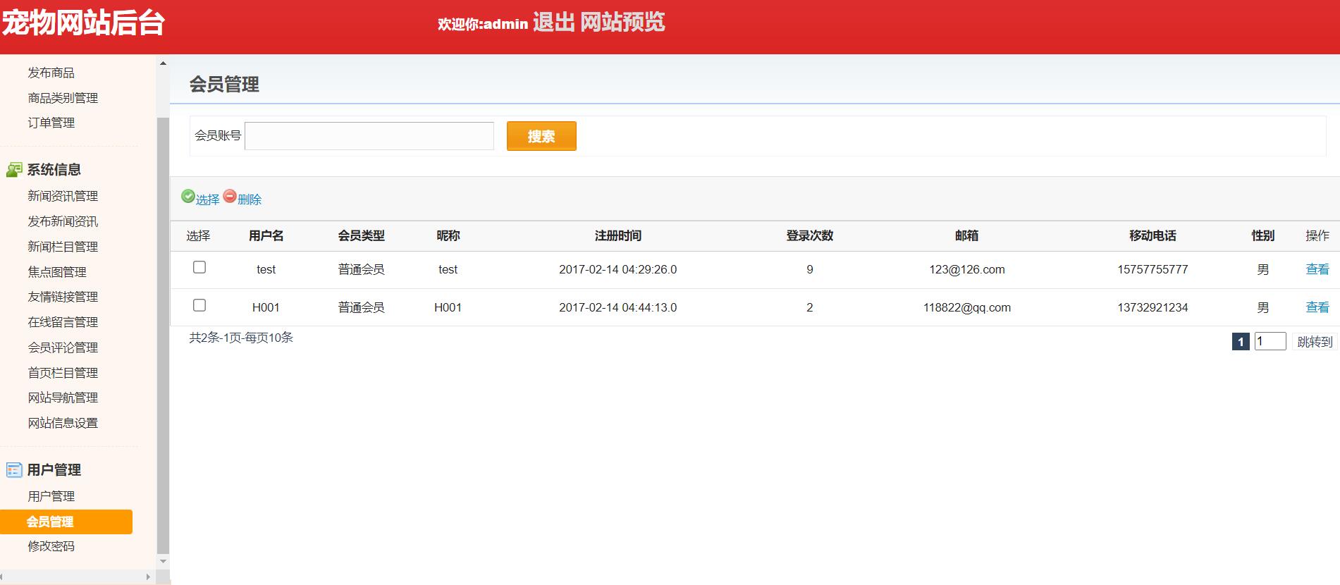The width and height of the screenshot is (1340, 585).
Task: Click the sidebar scroll-up arrow
Action: point(164,63)
